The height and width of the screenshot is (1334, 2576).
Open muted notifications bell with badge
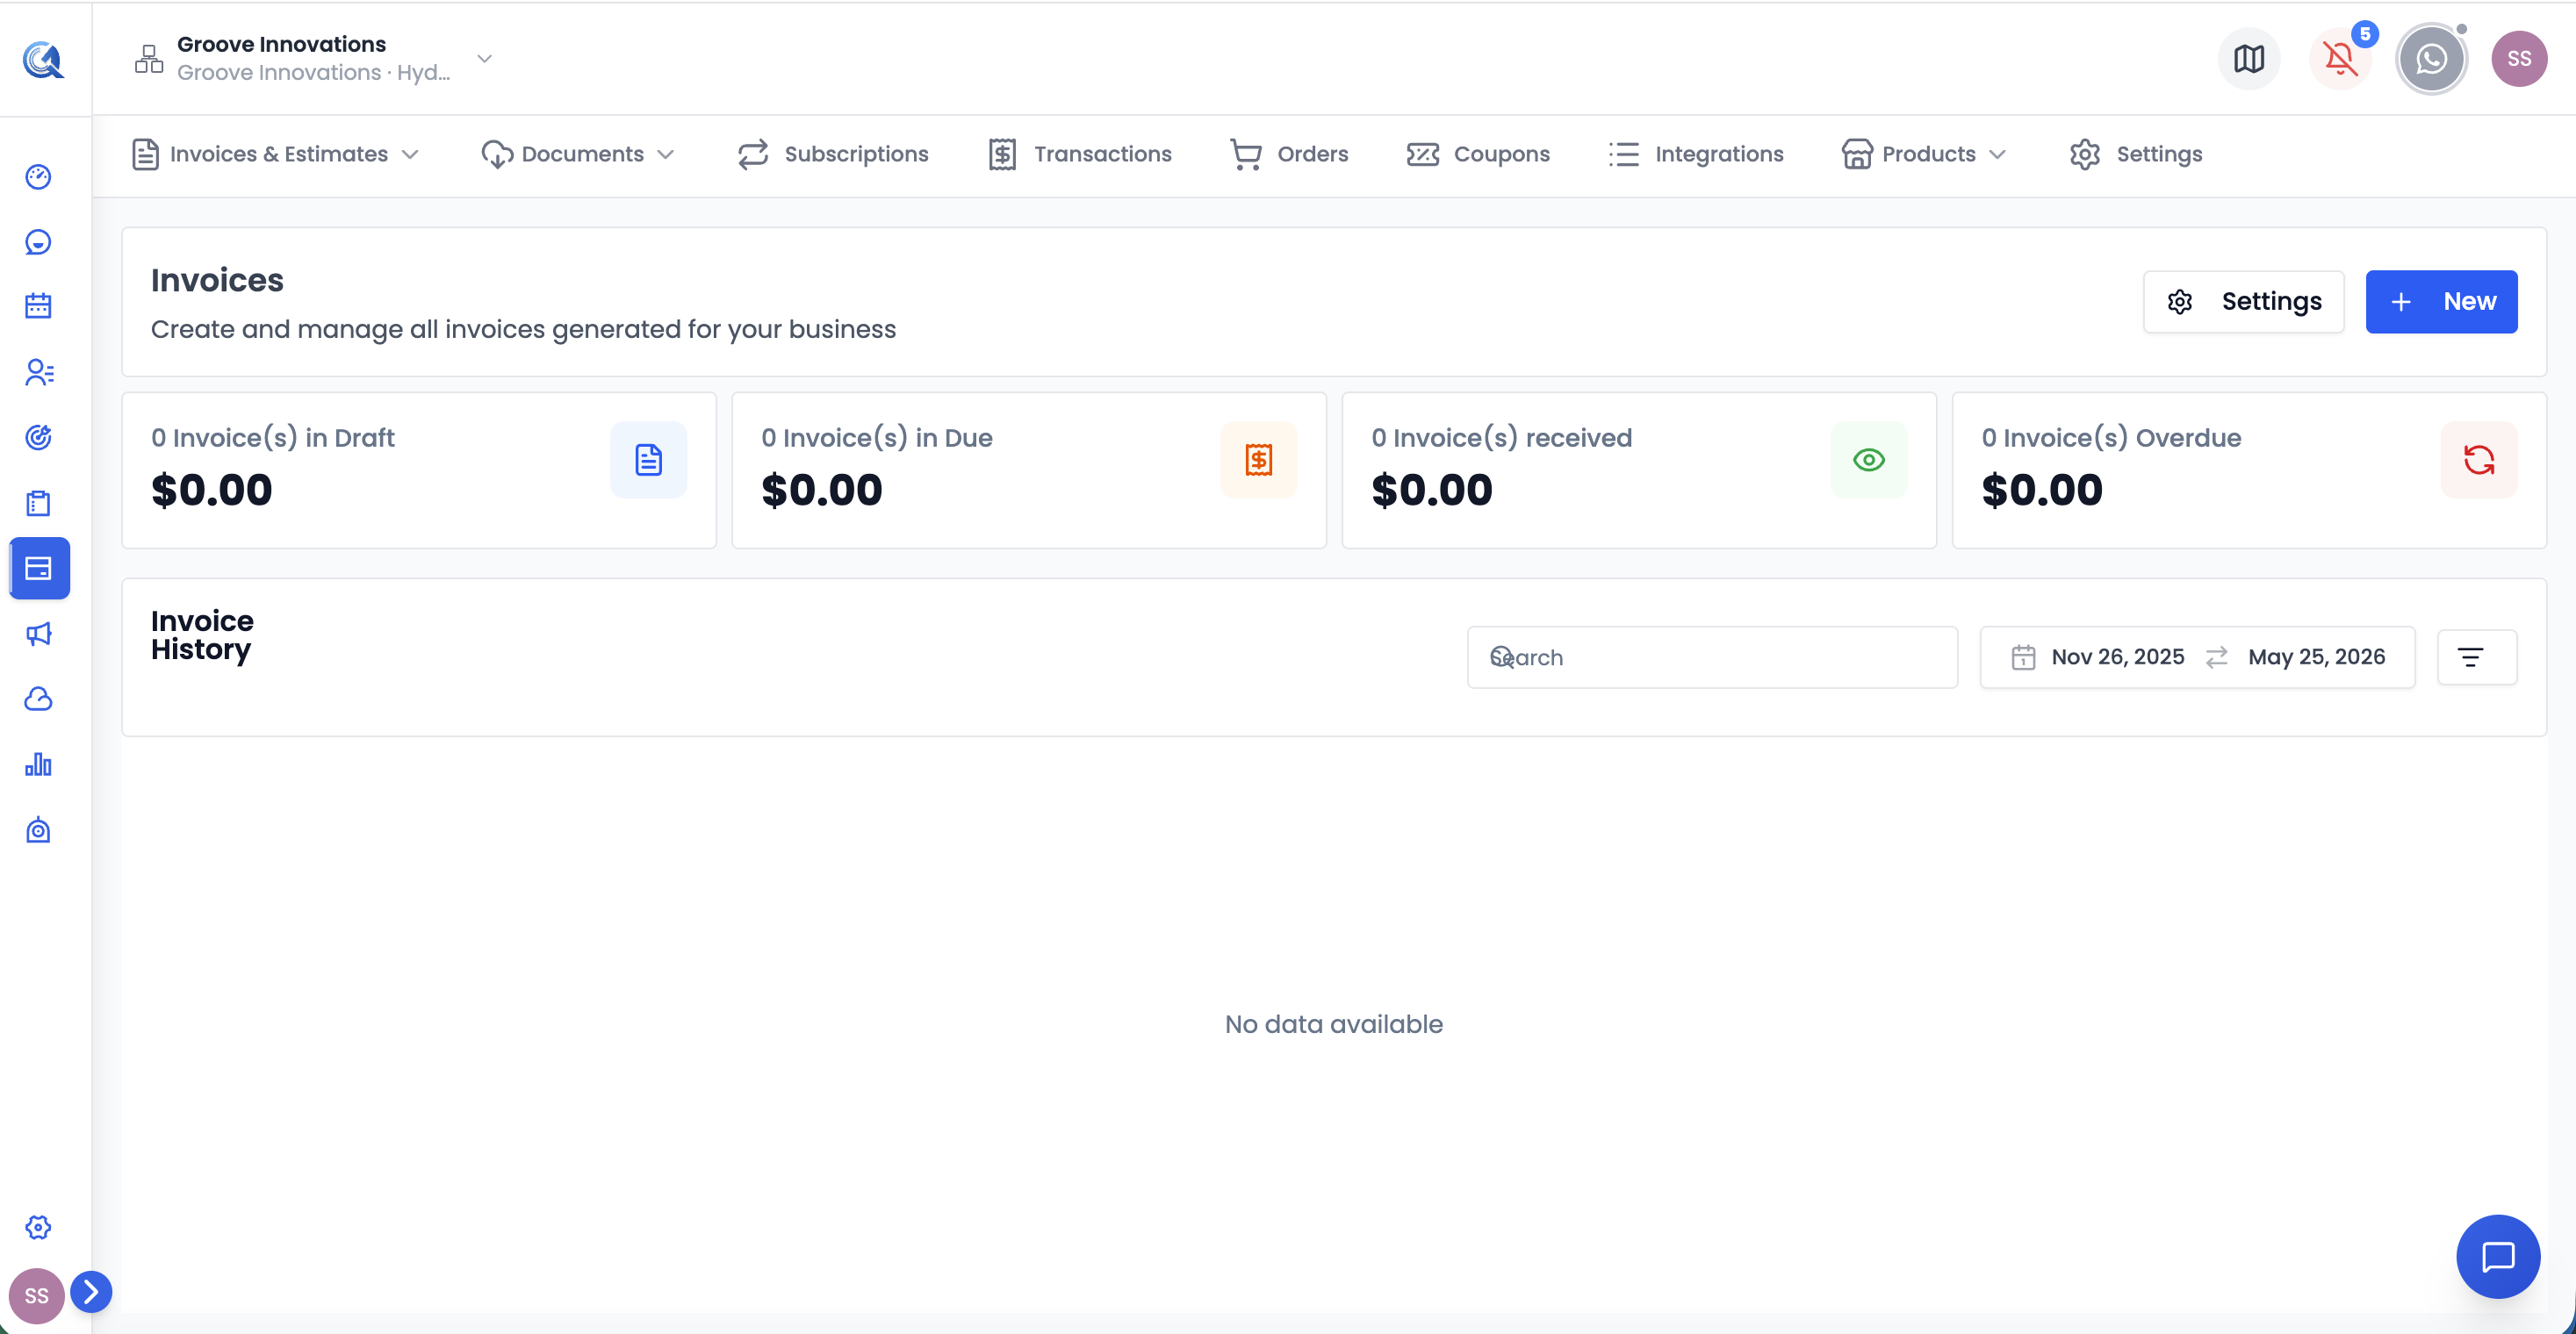[x=2340, y=59]
